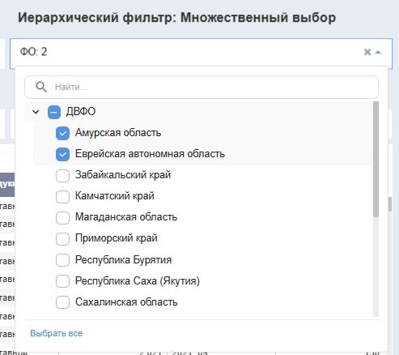Collapse the ДВФО tree node chevron

36,112
